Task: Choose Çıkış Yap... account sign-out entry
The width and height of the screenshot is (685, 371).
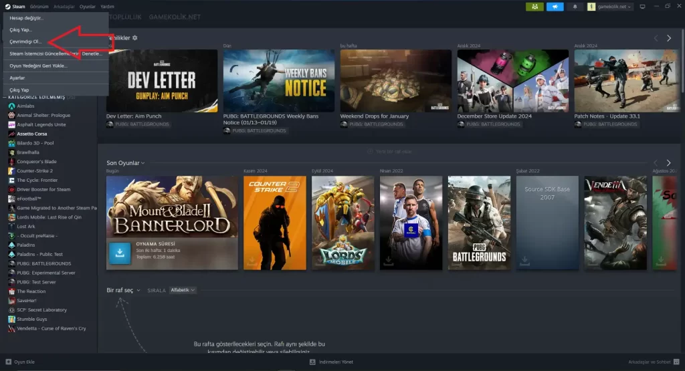Action: point(56,29)
